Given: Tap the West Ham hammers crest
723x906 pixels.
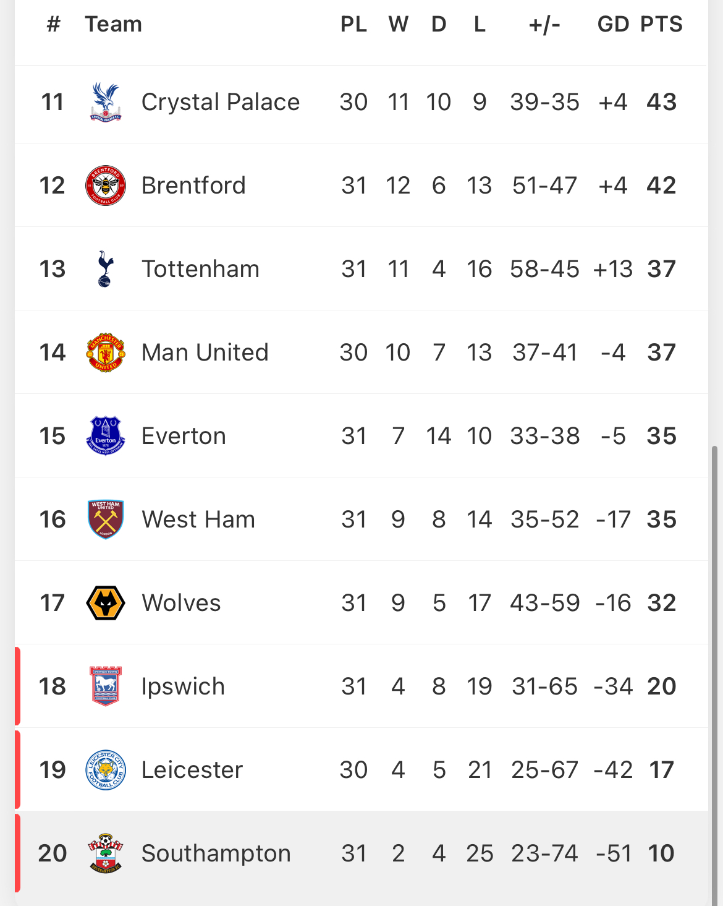Looking at the screenshot, I should (106, 519).
